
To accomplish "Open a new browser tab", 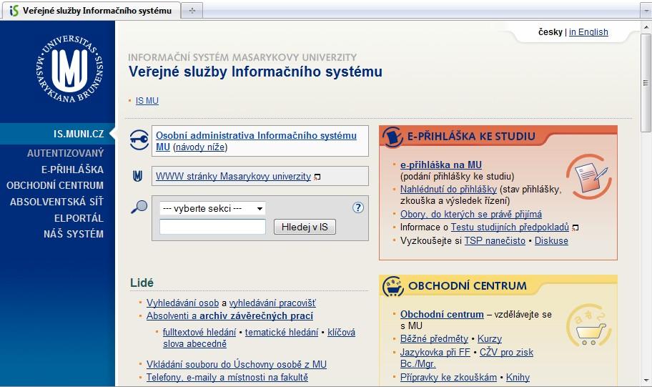I will pyautogui.click(x=192, y=11).
